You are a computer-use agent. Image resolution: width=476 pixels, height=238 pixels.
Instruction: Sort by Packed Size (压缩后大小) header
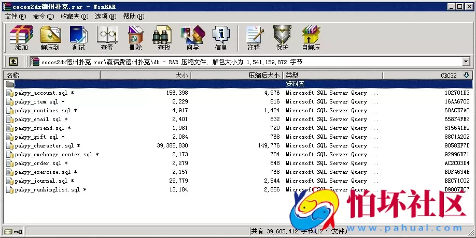(237, 75)
